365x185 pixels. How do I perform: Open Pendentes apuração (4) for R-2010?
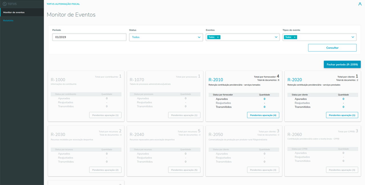pos(263,115)
